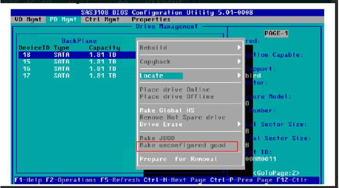The height and width of the screenshot is (188, 339).
Task: Select Prepare for Removal
Action: [178, 159]
